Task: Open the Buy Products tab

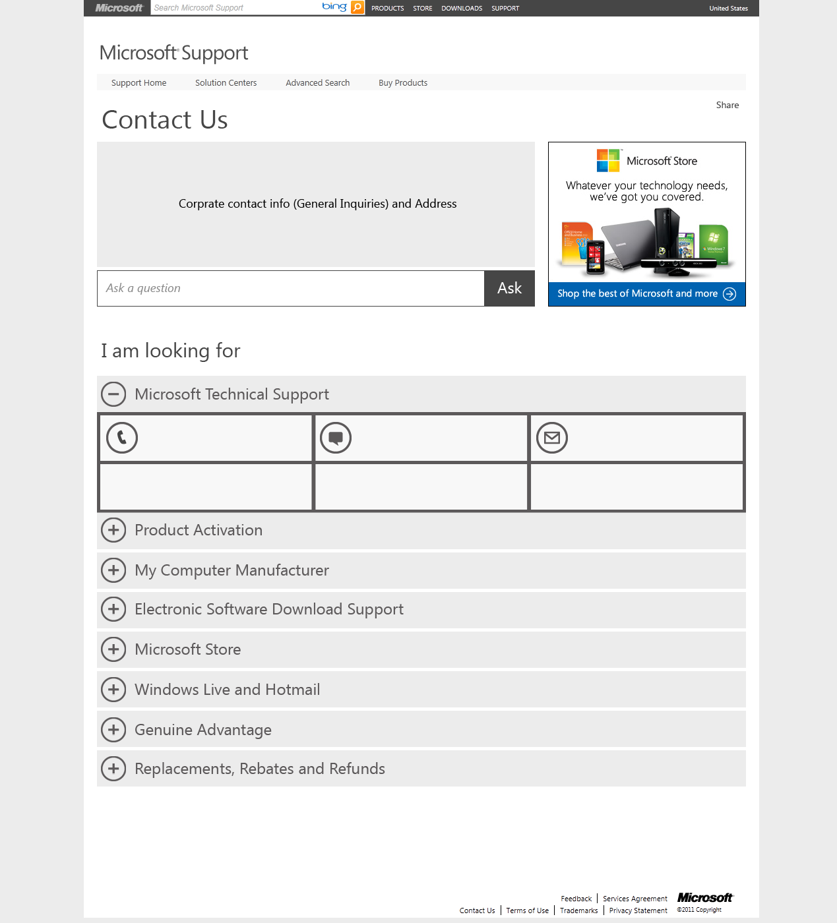Action: (403, 83)
